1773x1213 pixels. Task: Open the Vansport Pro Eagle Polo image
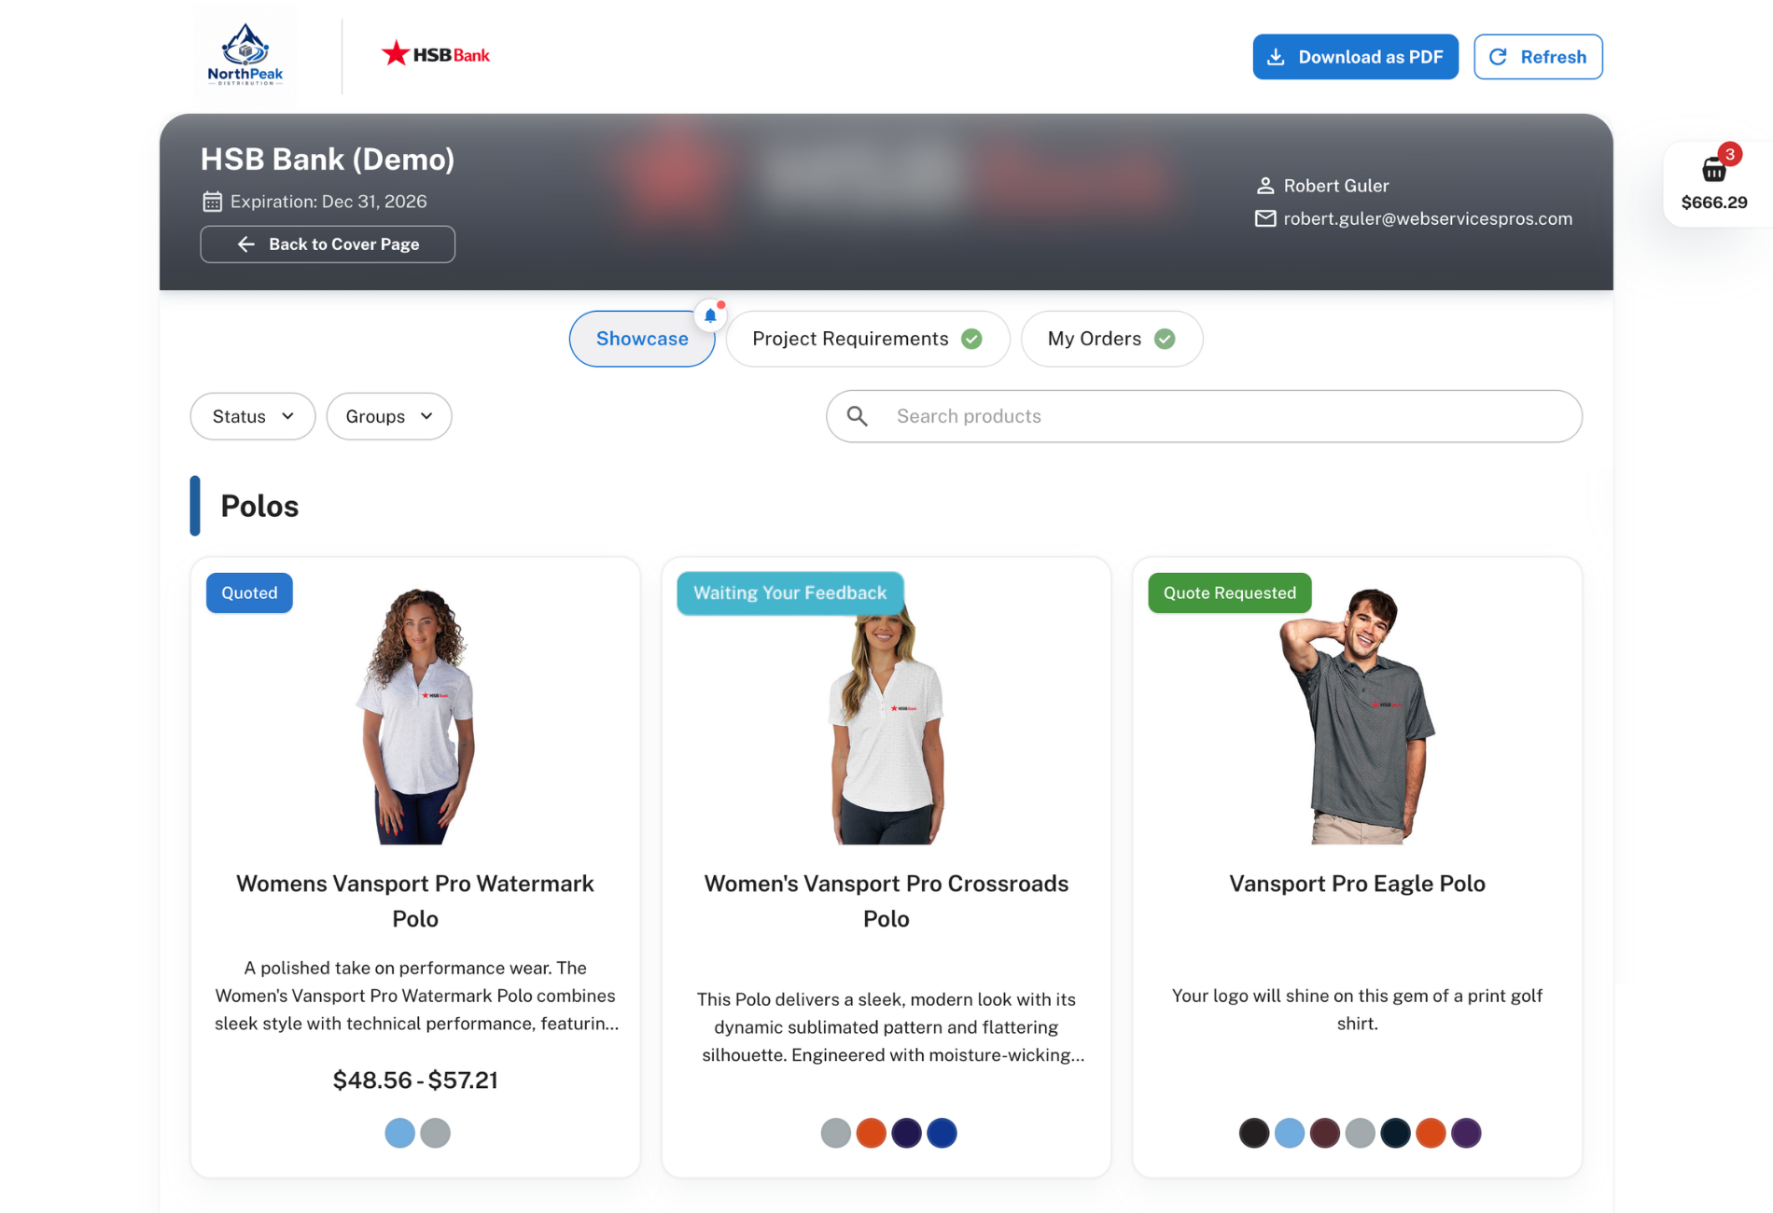(1357, 716)
